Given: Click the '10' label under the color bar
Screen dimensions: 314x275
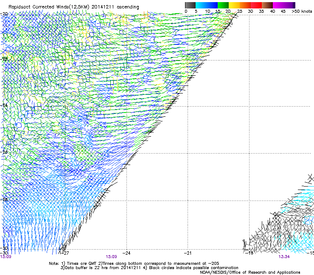Looking at the screenshot, I should 207,11.
